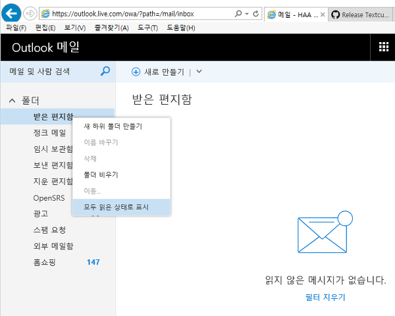Image resolution: width=395 pixels, height=316 pixels.
Task: Click the empty inbox envelope illustration
Action: [325, 232]
